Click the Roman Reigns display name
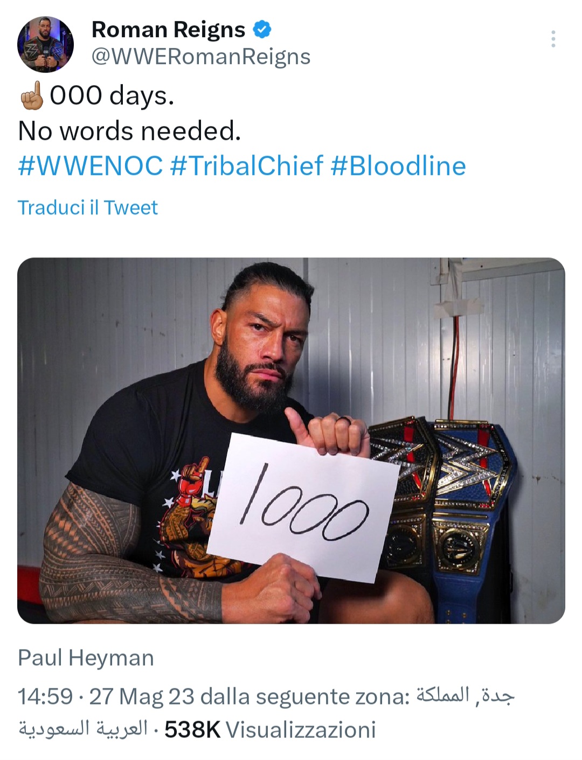 click(168, 30)
